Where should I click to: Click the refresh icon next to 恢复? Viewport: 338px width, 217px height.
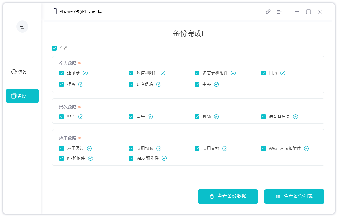(x=13, y=72)
